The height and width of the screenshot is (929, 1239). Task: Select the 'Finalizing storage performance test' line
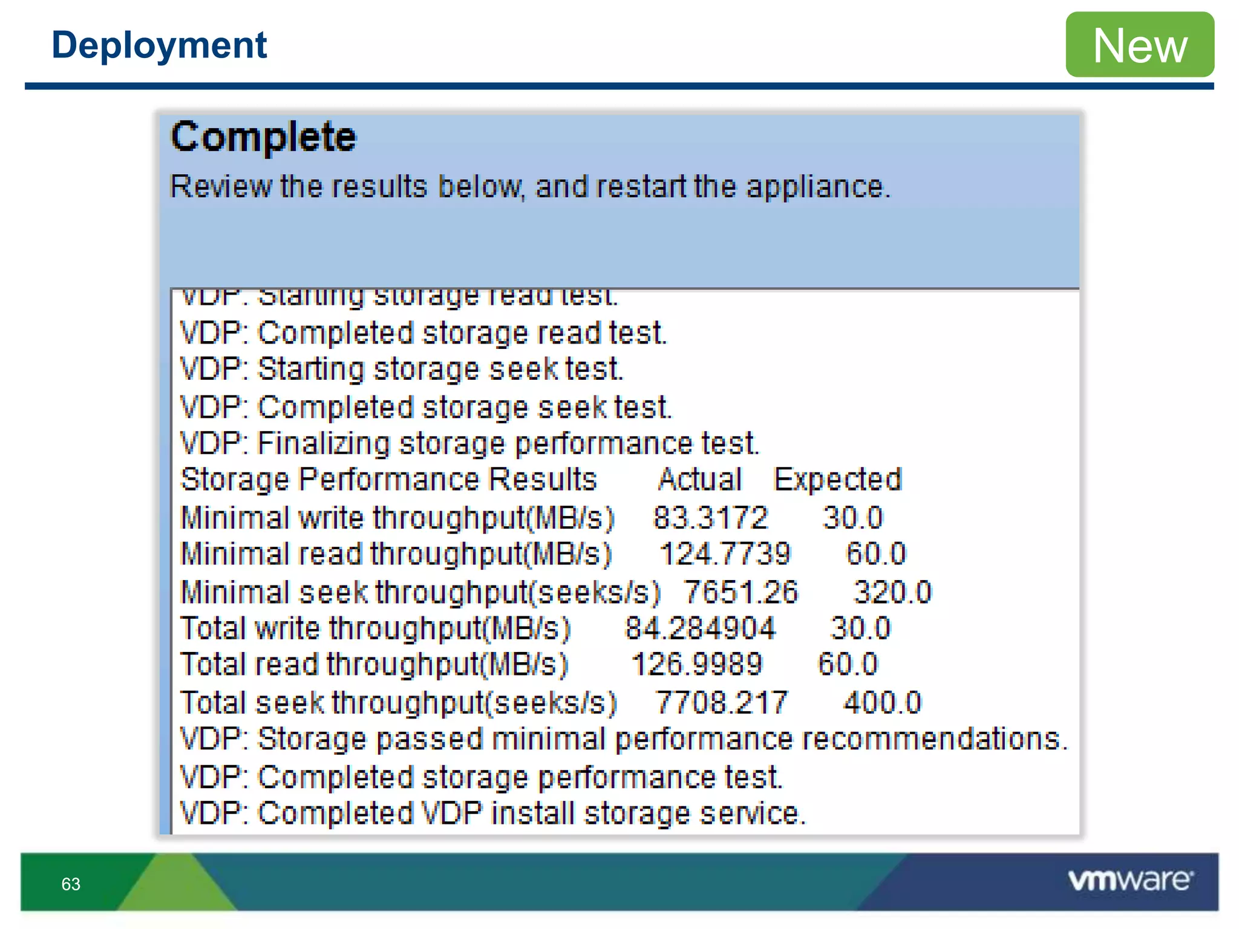469,443
